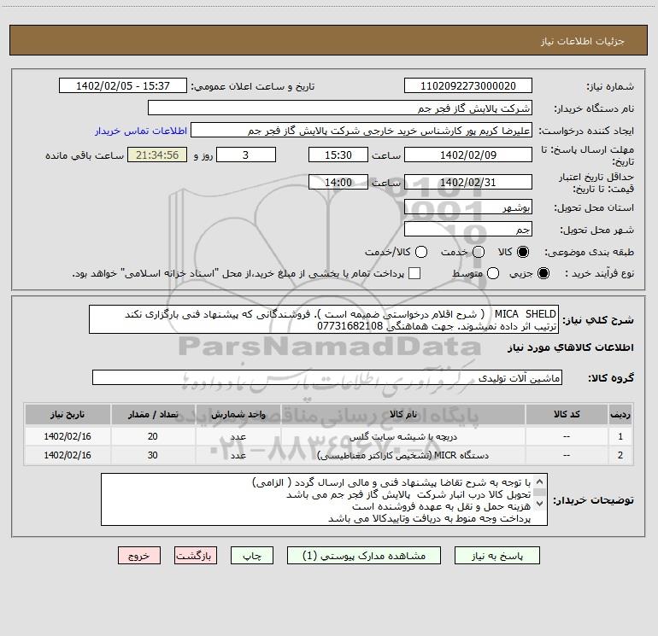Viewport: 658px width, 636px height.
Task: Click column header واحد شمارش
Action: 238,414
